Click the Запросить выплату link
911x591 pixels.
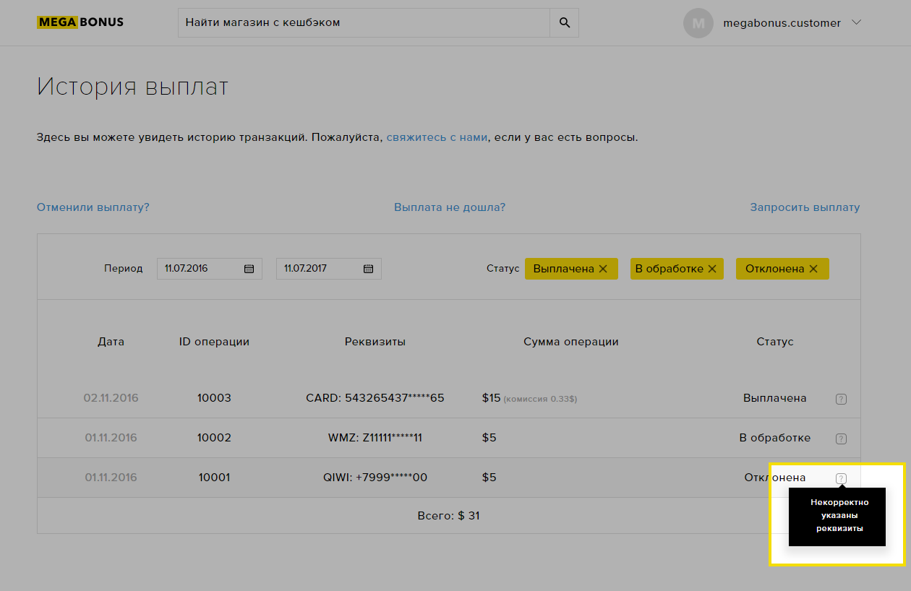coord(805,207)
